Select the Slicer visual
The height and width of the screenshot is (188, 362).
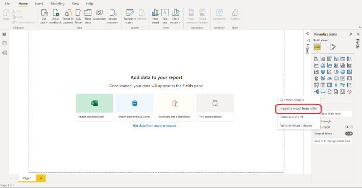[x=316, y=85]
